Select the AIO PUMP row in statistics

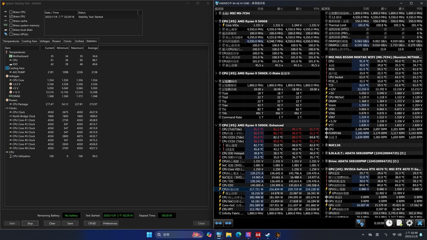(x=51, y=72)
